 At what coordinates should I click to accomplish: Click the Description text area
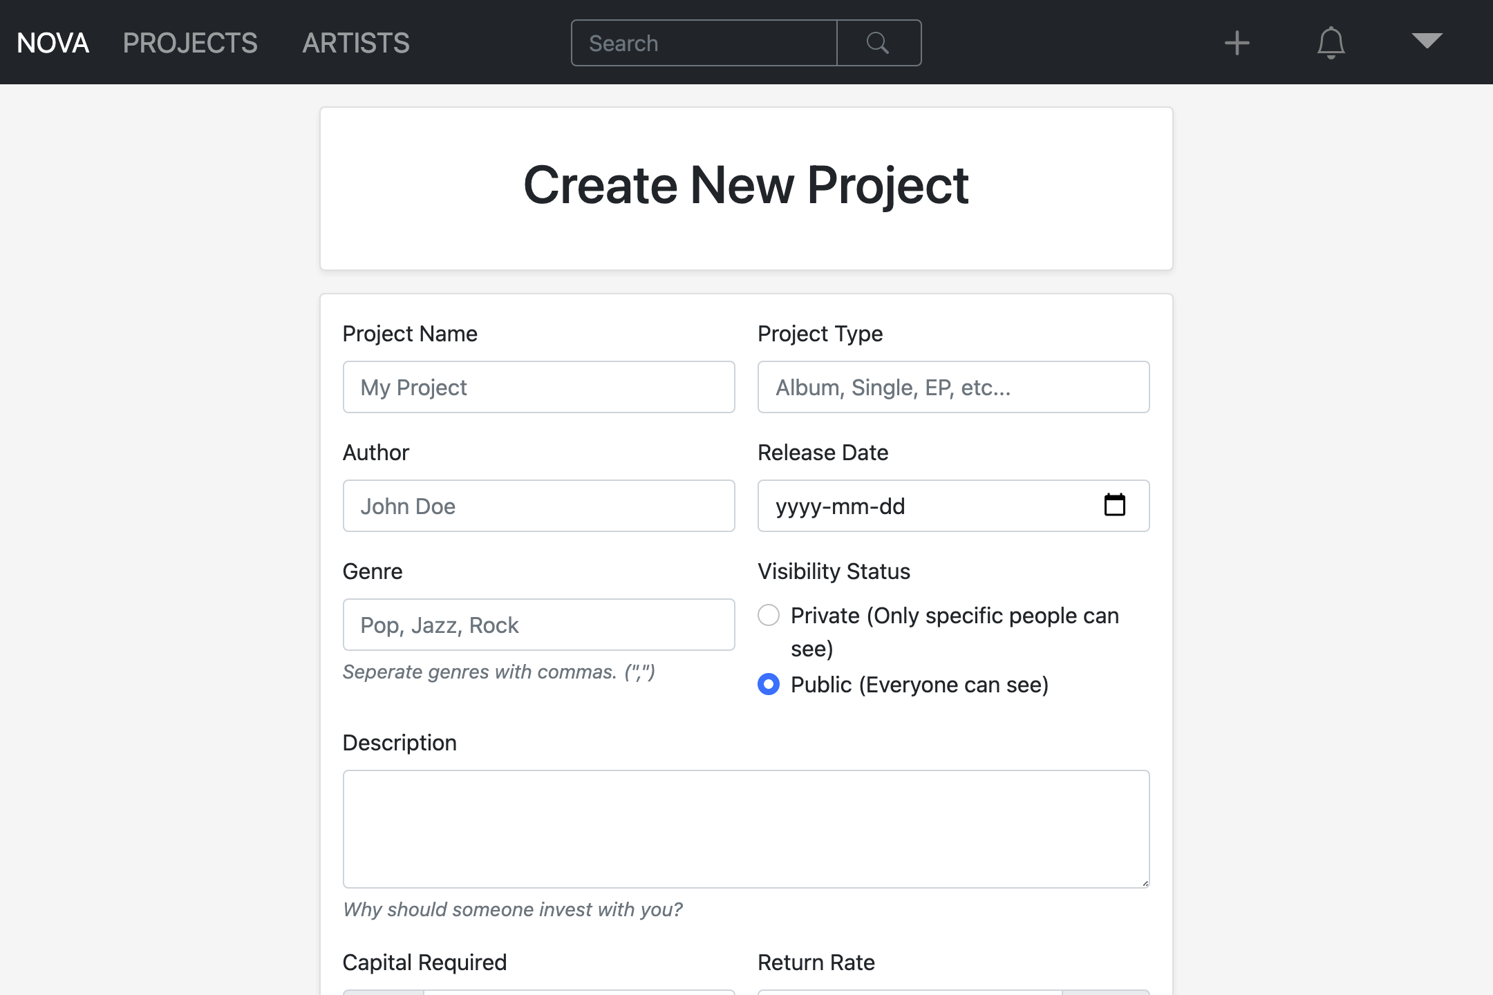[746, 829]
